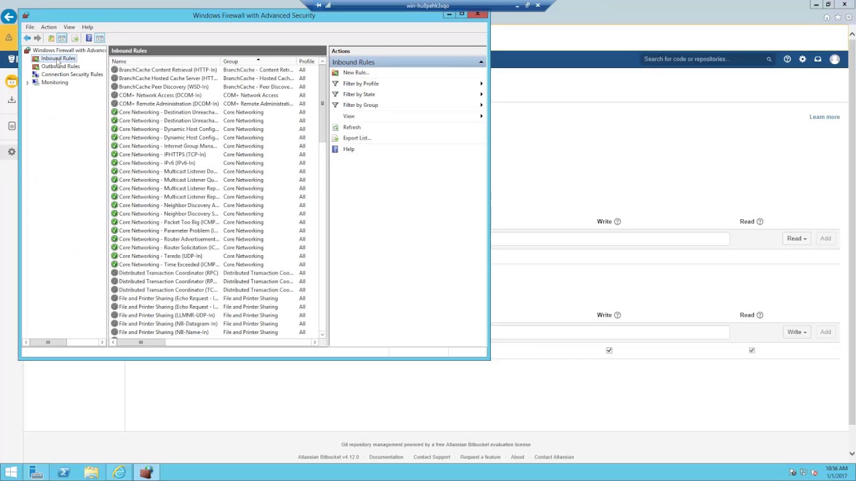Click the Back arrow in the firewall toolbar
The height and width of the screenshot is (481, 856).
point(27,38)
